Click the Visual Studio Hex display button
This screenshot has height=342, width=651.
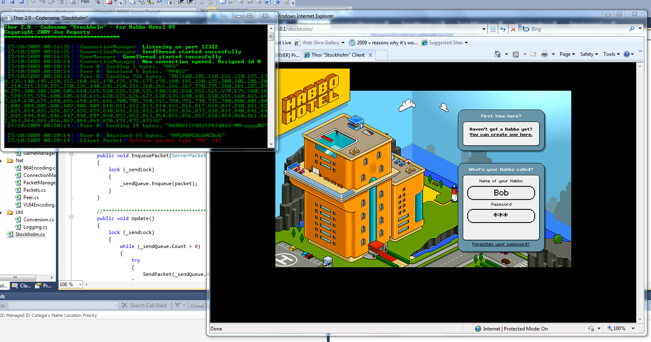[85, 2]
